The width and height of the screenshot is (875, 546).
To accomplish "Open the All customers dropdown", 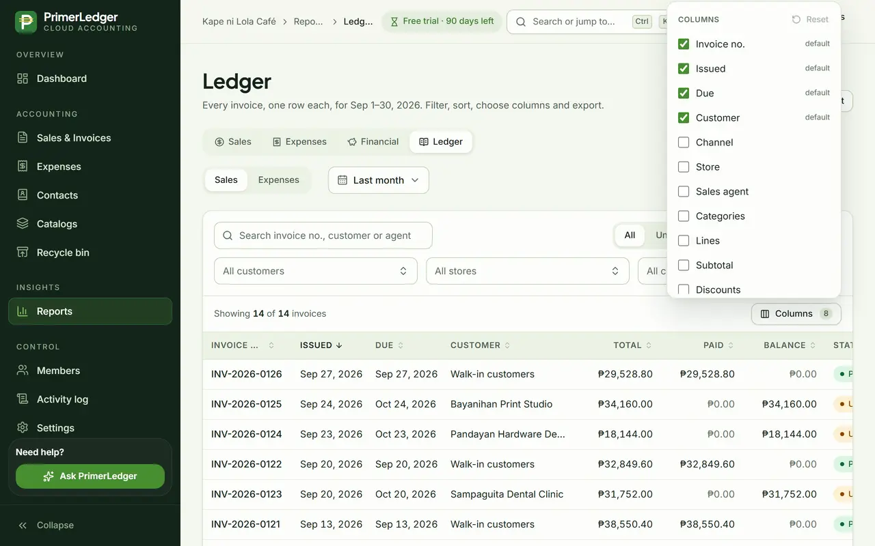I will (316, 271).
